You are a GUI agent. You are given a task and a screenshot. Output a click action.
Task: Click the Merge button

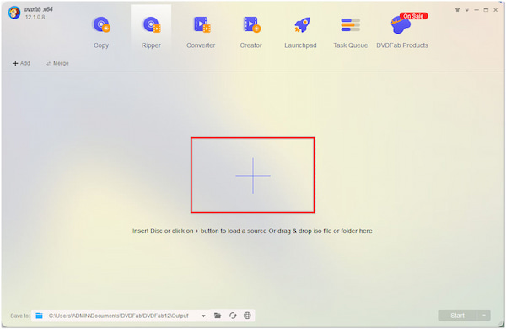coord(57,63)
